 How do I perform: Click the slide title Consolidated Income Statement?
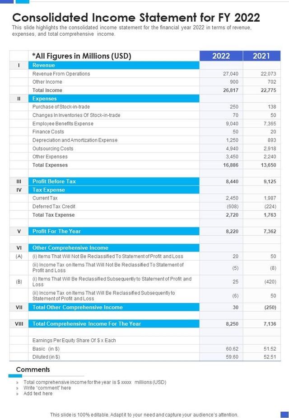pos(136,18)
